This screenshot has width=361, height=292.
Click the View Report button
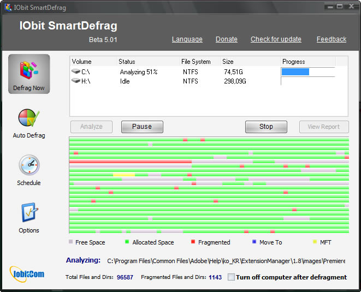[x=324, y=127]
